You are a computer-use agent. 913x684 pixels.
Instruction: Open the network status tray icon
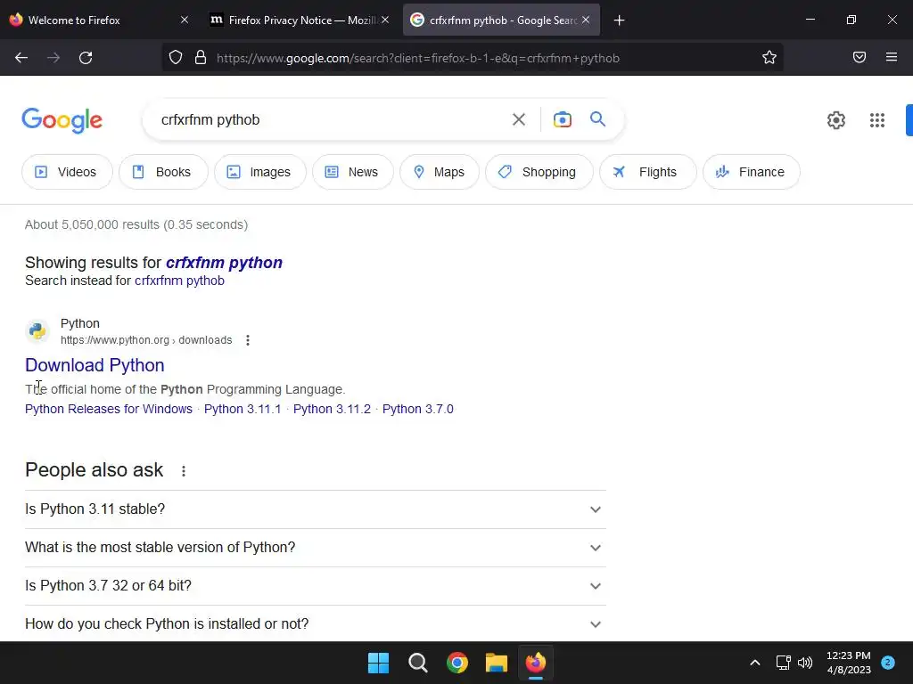783,663
